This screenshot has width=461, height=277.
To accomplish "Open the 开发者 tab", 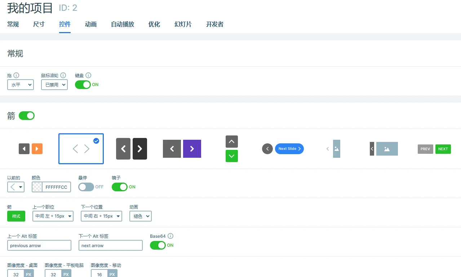I will (214, 24).
